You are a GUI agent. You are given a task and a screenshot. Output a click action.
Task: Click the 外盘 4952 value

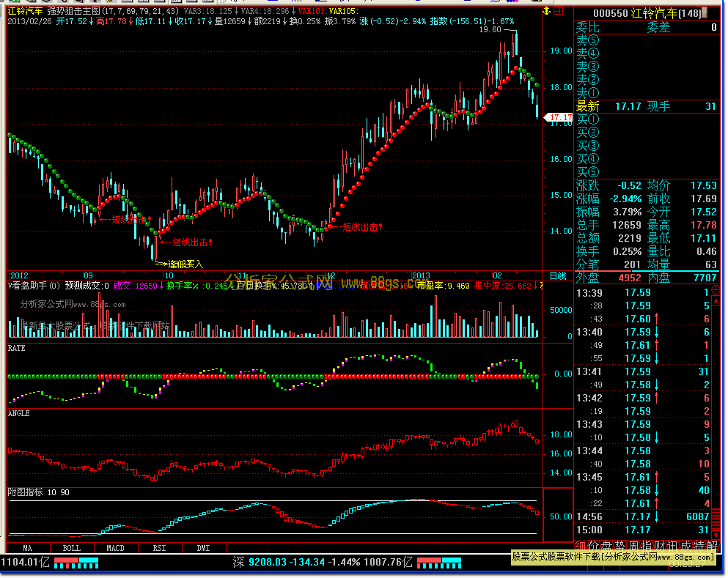[630, 278]
